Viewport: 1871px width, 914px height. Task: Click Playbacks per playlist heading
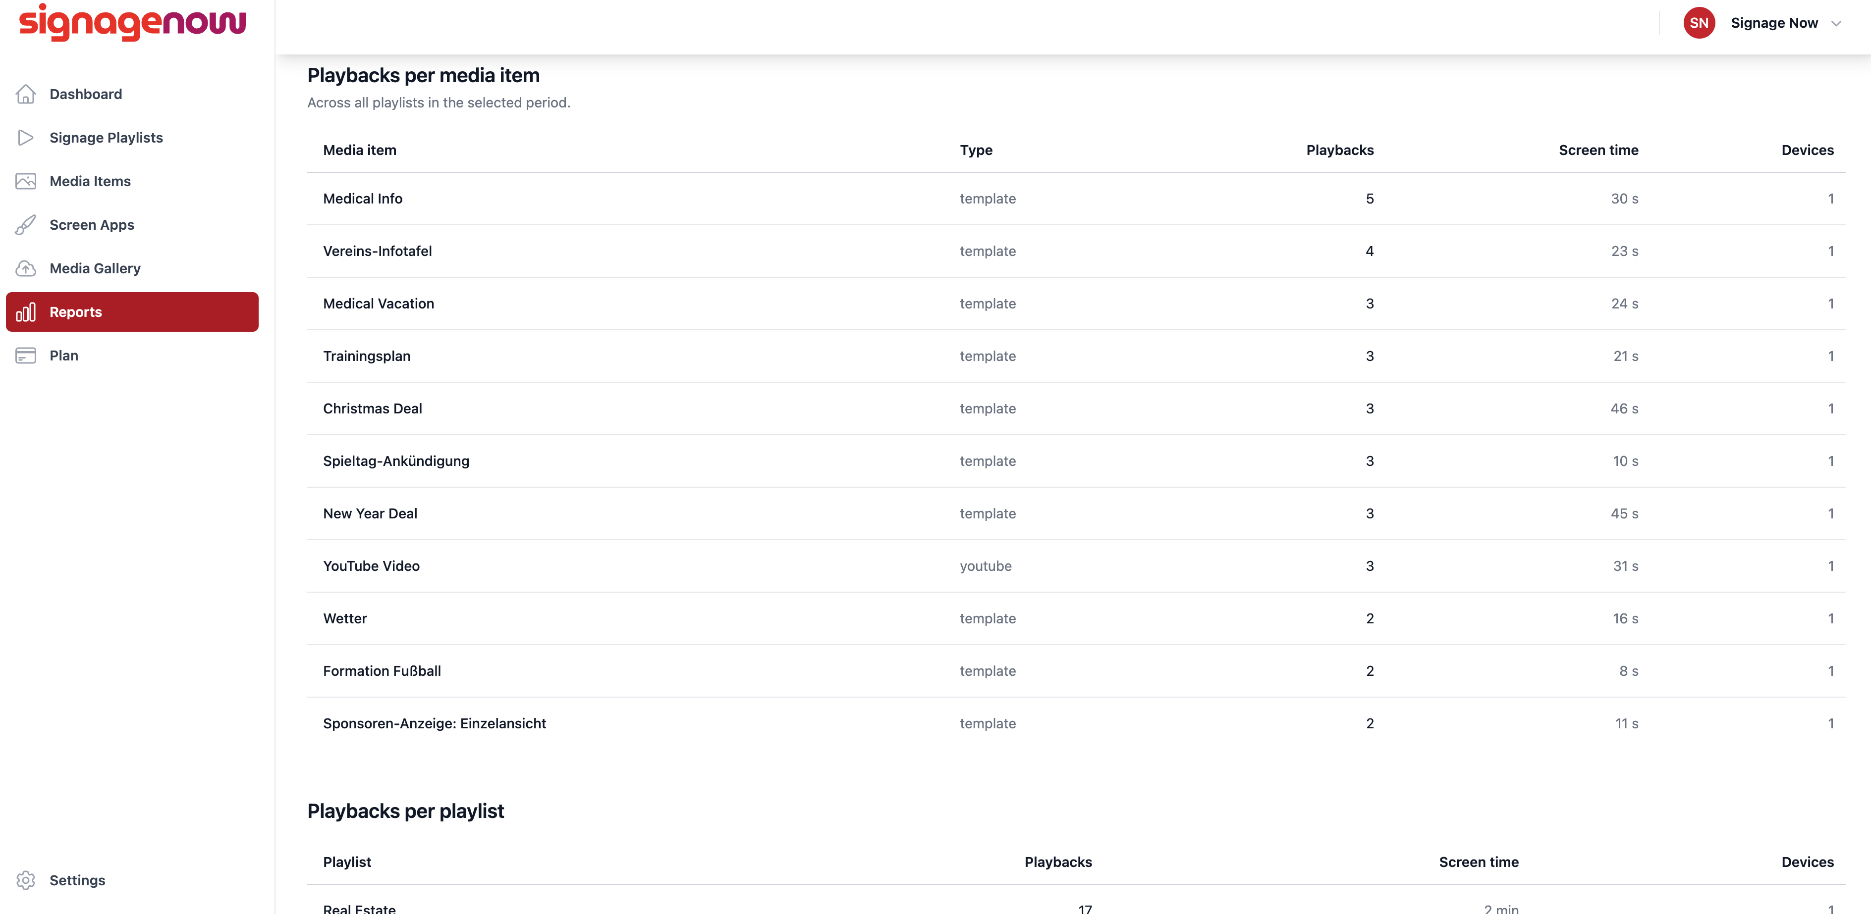(405, 812)
